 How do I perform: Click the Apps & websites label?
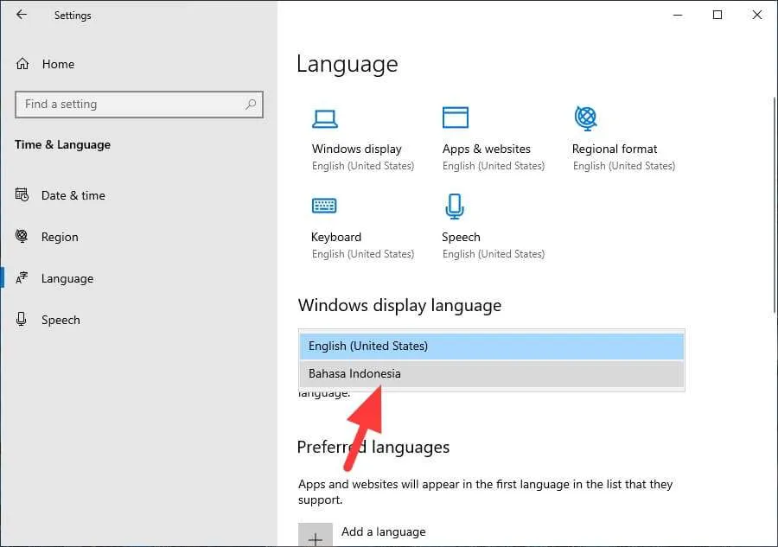tap(486, 149)
